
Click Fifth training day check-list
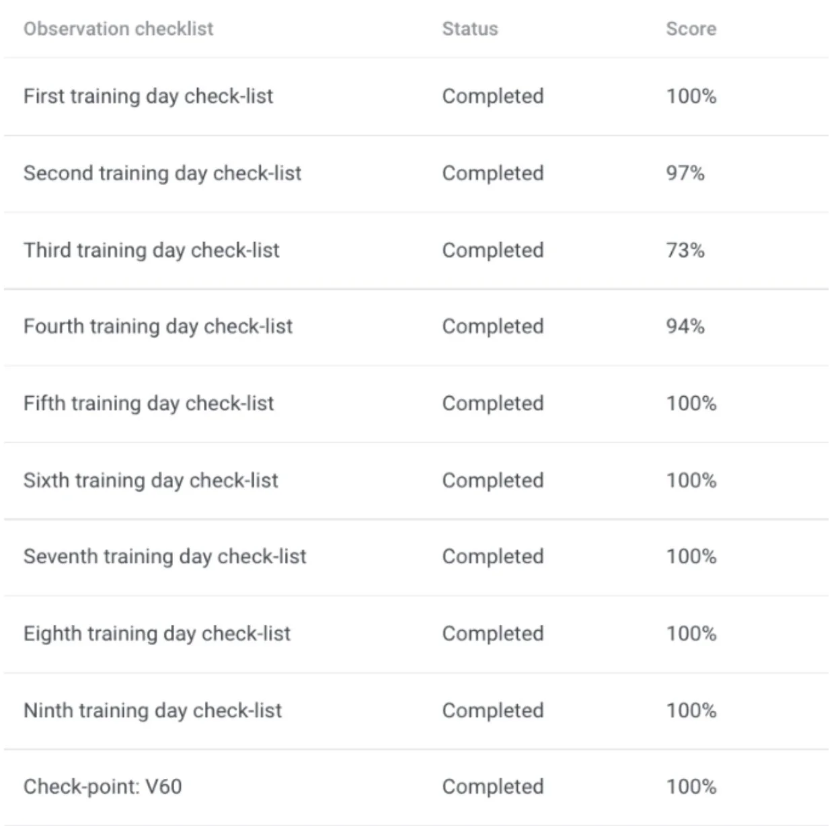149,404
